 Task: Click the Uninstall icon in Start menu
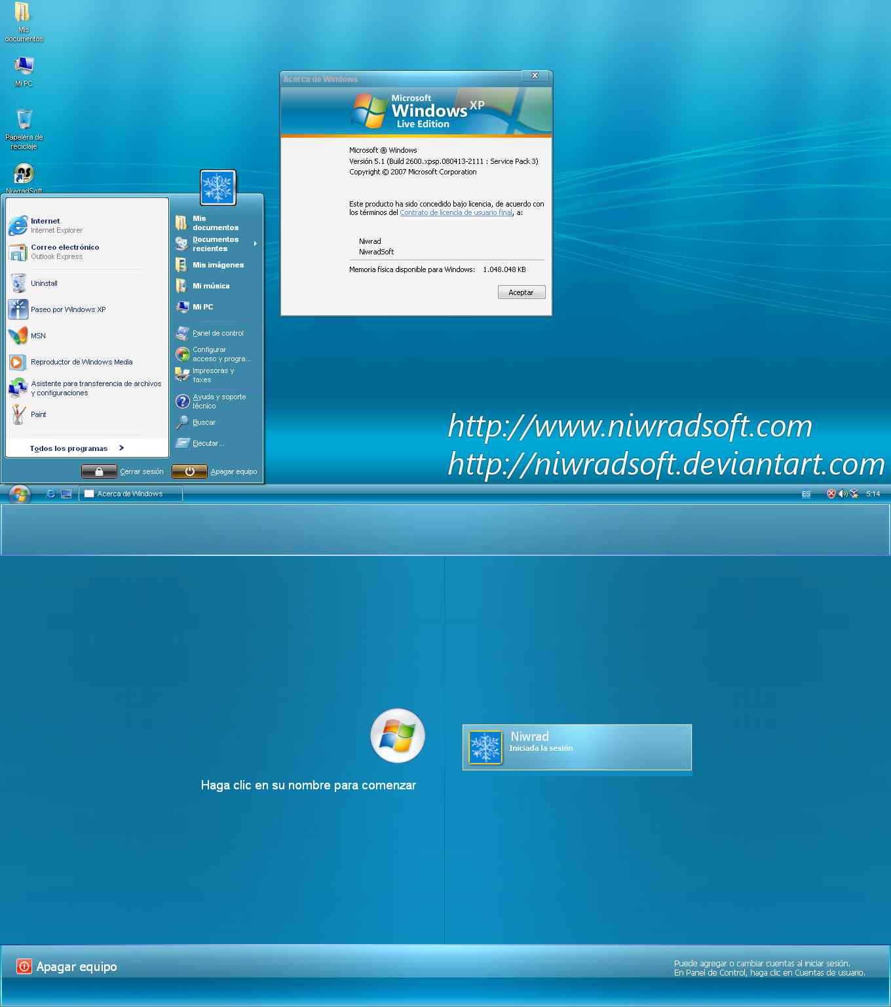point(18,283)
